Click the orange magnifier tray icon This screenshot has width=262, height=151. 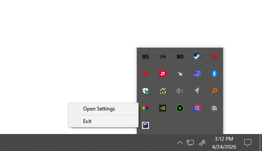pos(214,91)
